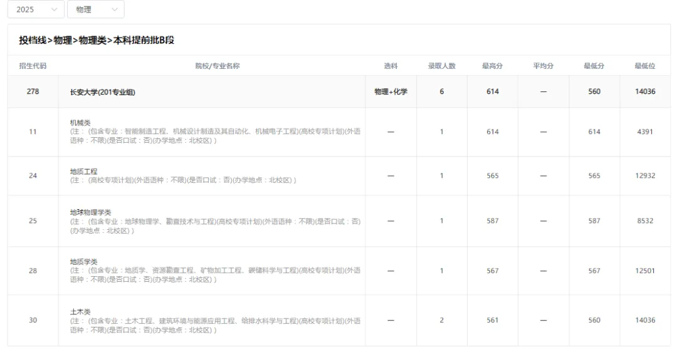The height and width of the screenshot is (350, 677).
Task: Click the 最高分 column header
Action: coord(493,66)
